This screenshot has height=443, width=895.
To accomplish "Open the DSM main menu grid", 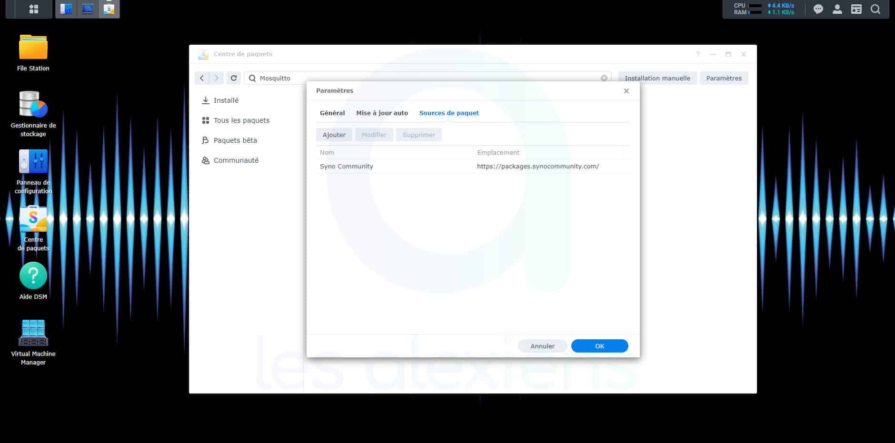I will pos(34,9).
